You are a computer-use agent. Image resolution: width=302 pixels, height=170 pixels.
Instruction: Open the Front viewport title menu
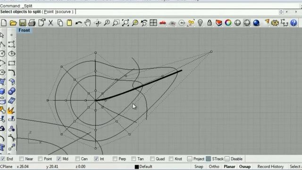(x=24, y=30)
